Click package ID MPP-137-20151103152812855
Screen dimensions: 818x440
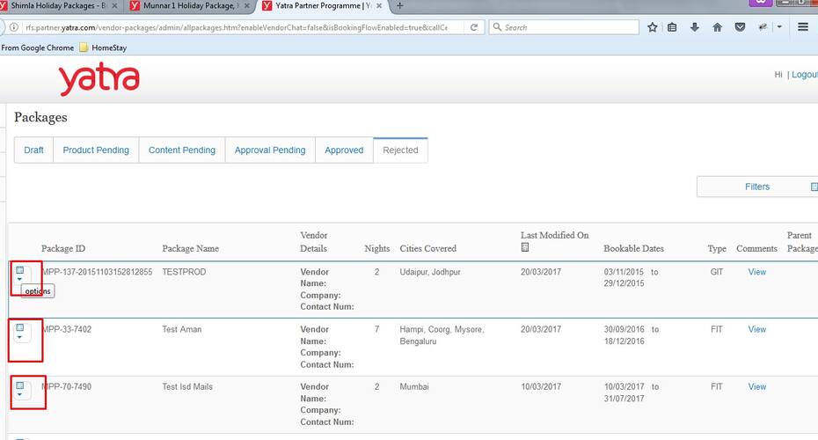coord(98,272)
